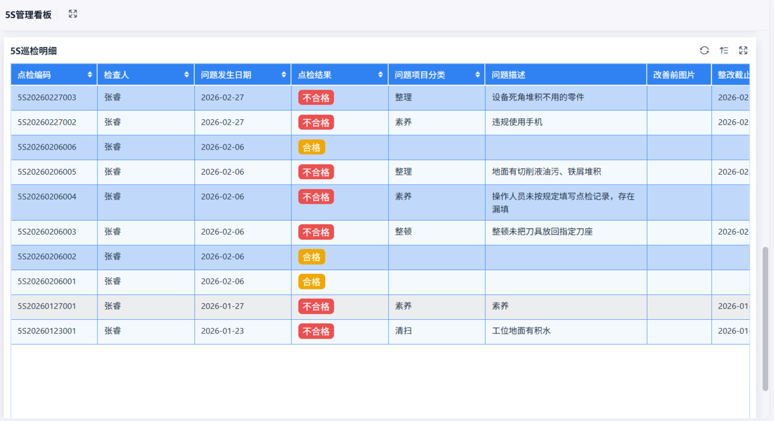This screenshot has height=421, width=774.
Task: Sort by 点检编码 using its sort arrows
Action: click(x=90, y=75)
